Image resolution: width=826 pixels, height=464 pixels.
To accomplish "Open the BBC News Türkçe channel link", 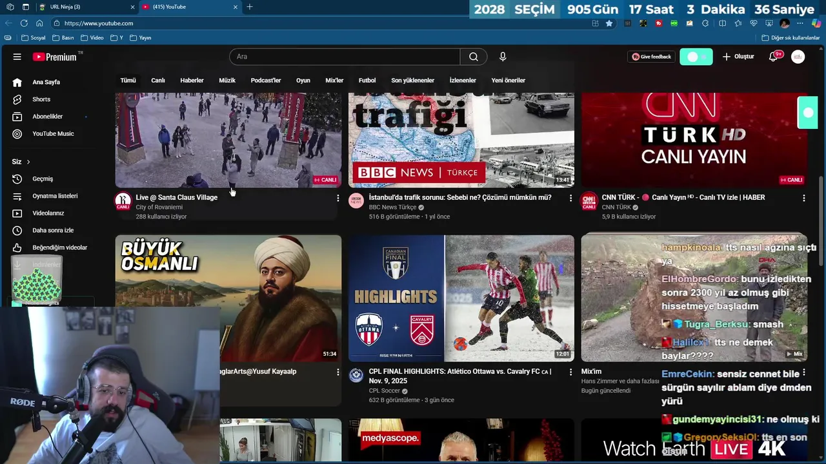I will pos(392,208).
